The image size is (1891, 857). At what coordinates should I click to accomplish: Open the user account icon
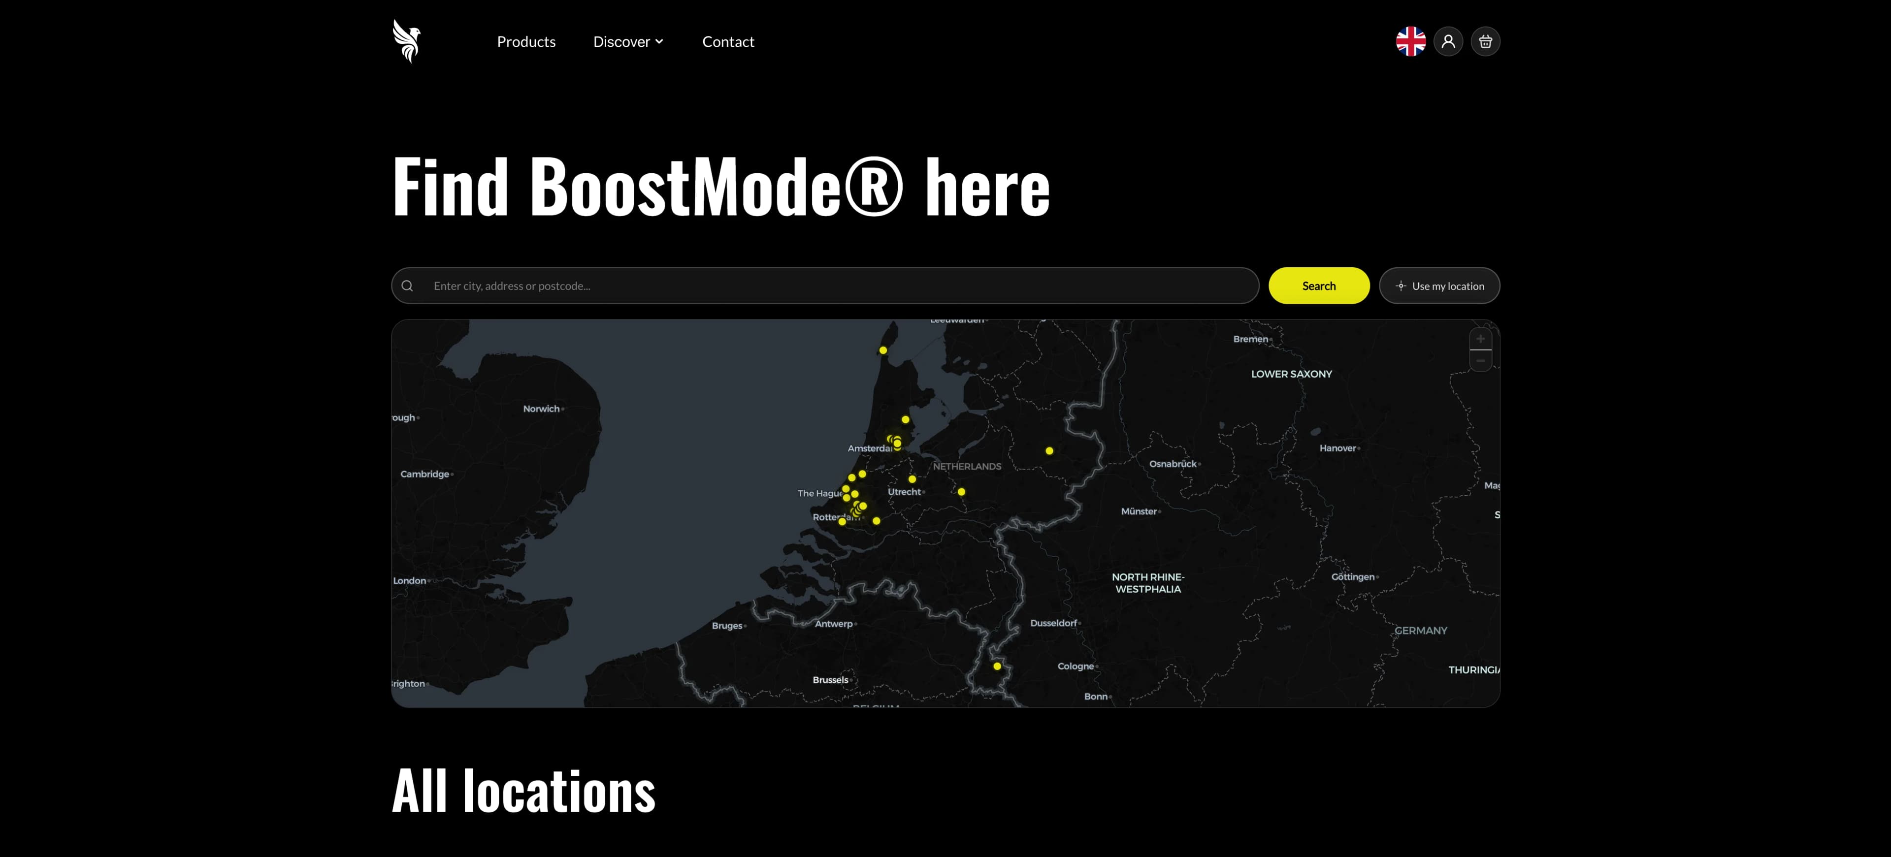tap(1448, 41)
